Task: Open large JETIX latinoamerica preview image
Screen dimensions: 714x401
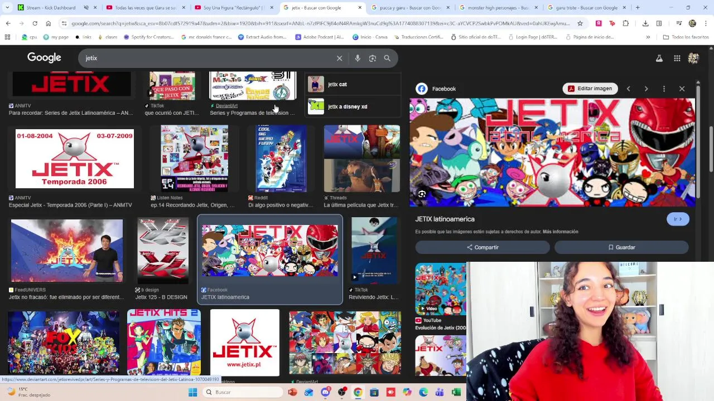Action: [552, 152]
